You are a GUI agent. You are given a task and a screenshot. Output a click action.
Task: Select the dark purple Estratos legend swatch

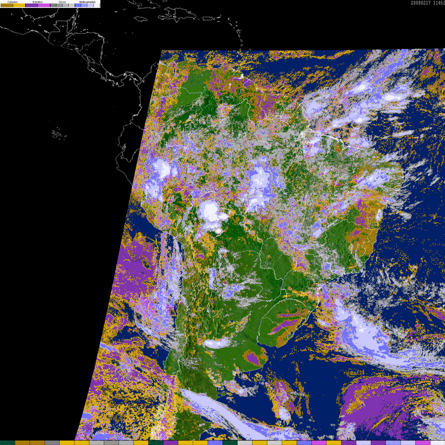pos(32,5)
